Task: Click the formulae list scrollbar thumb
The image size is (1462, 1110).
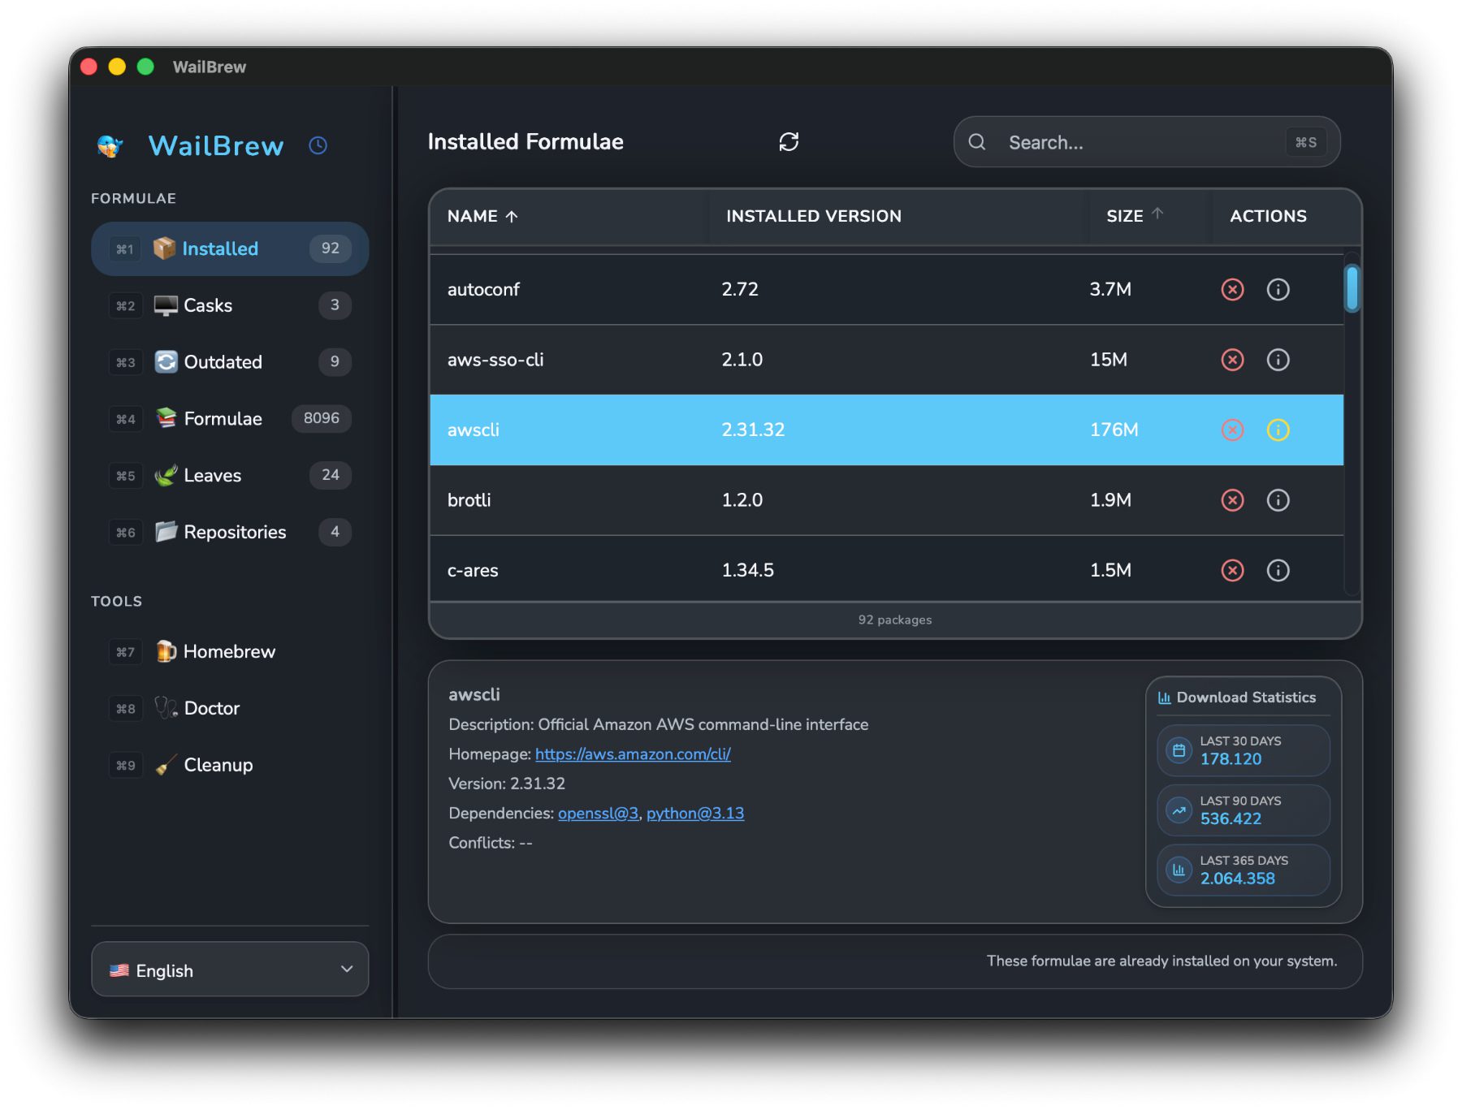Action: [1352, 289]
